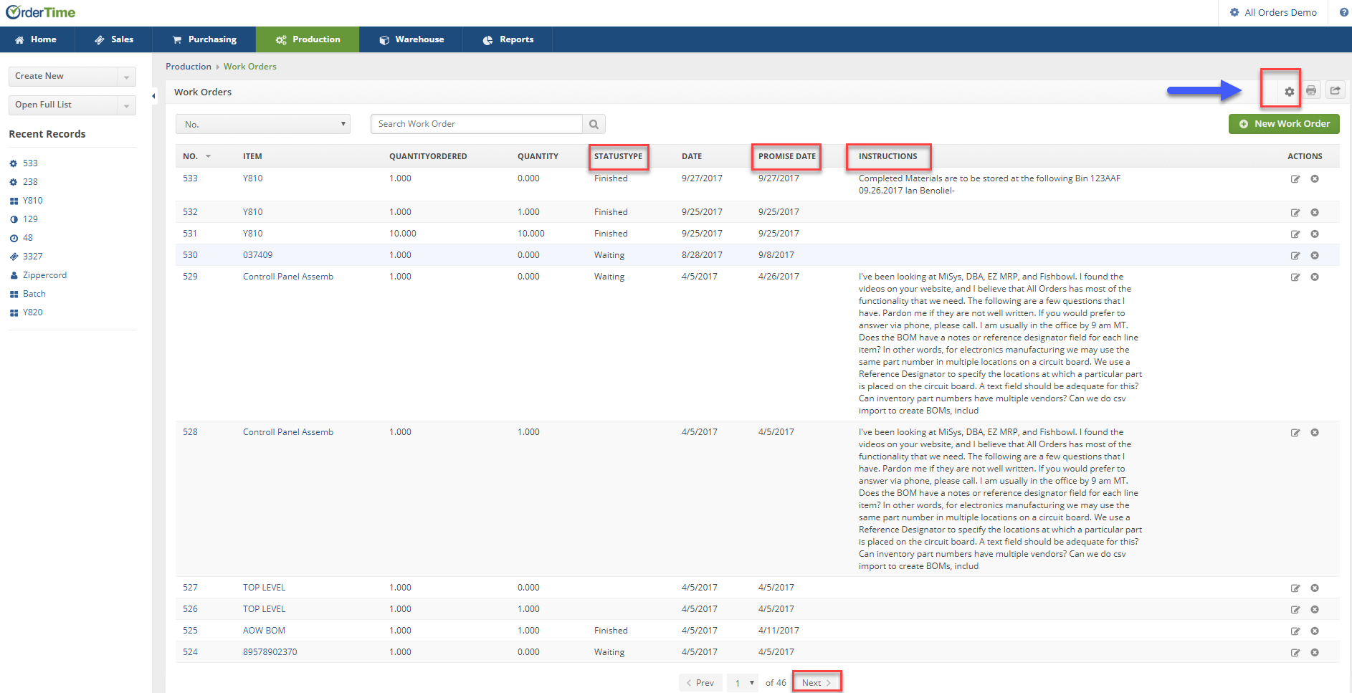Click into the Search Work Order field

coord(477,124)
